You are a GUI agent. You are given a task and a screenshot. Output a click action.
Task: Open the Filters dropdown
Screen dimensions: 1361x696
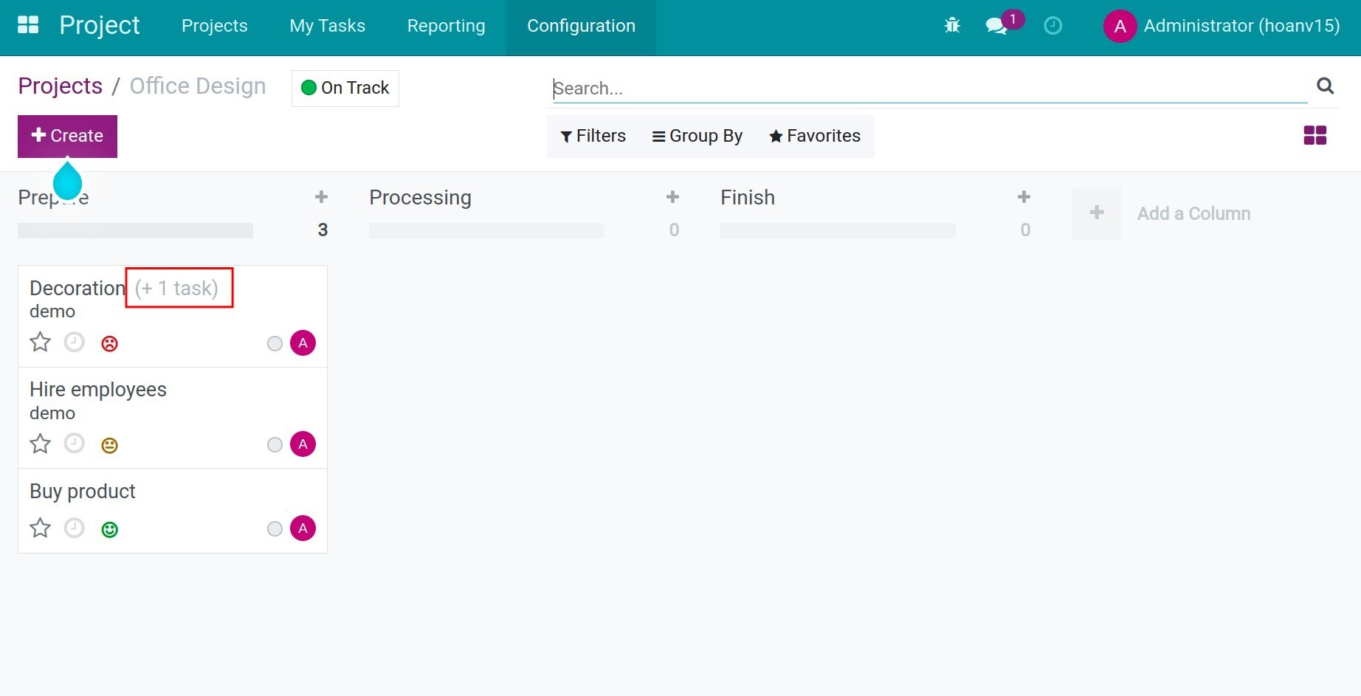click(x=592, y=136)
